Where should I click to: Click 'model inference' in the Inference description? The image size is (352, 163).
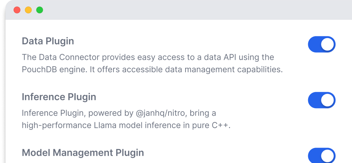pyautogui.click(x=139, y=126)
